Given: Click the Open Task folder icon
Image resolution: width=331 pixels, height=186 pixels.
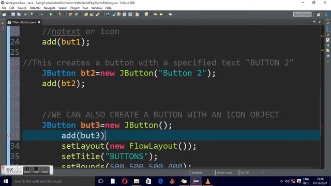Looking at the screenshot, I should [x=92, y=14].
